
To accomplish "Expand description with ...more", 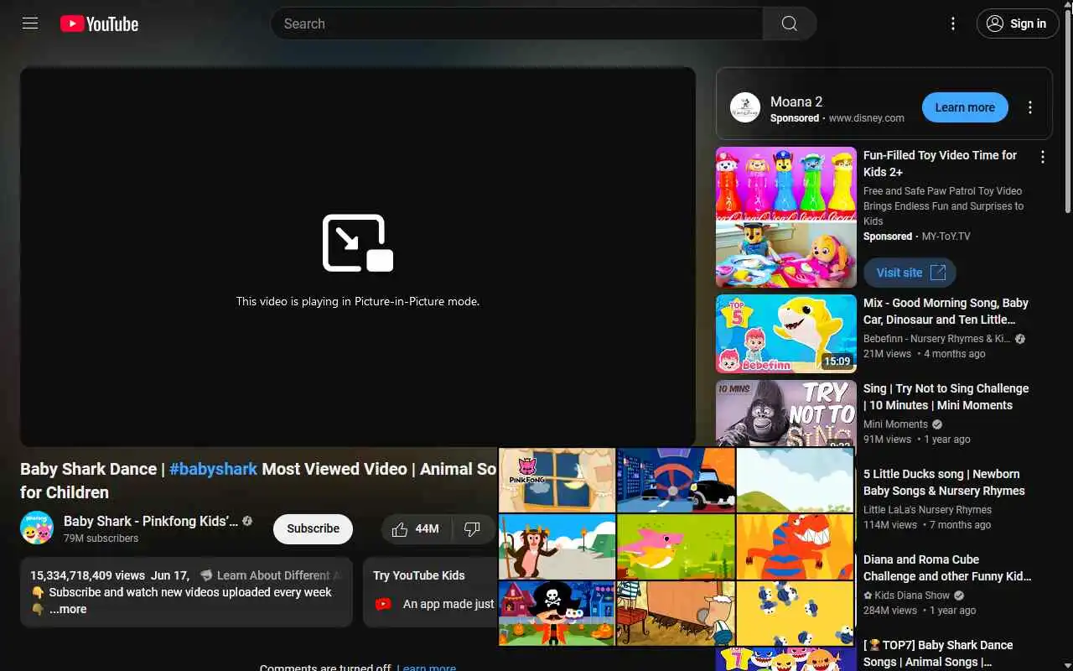I will point(68,609).
